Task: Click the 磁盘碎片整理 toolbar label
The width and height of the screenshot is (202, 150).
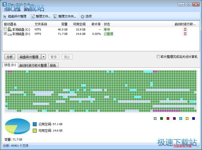Action: click(17, 16)
